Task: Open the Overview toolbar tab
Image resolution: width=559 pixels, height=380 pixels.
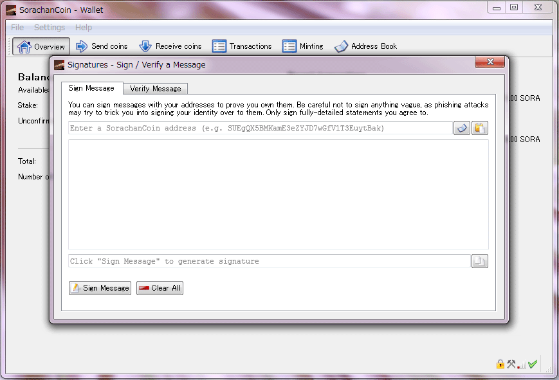Action: (x=41, y=47)
